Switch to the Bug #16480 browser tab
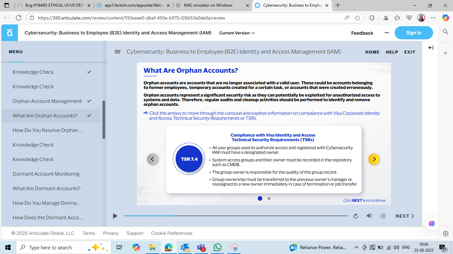The image size is (453, 254). 54,5
